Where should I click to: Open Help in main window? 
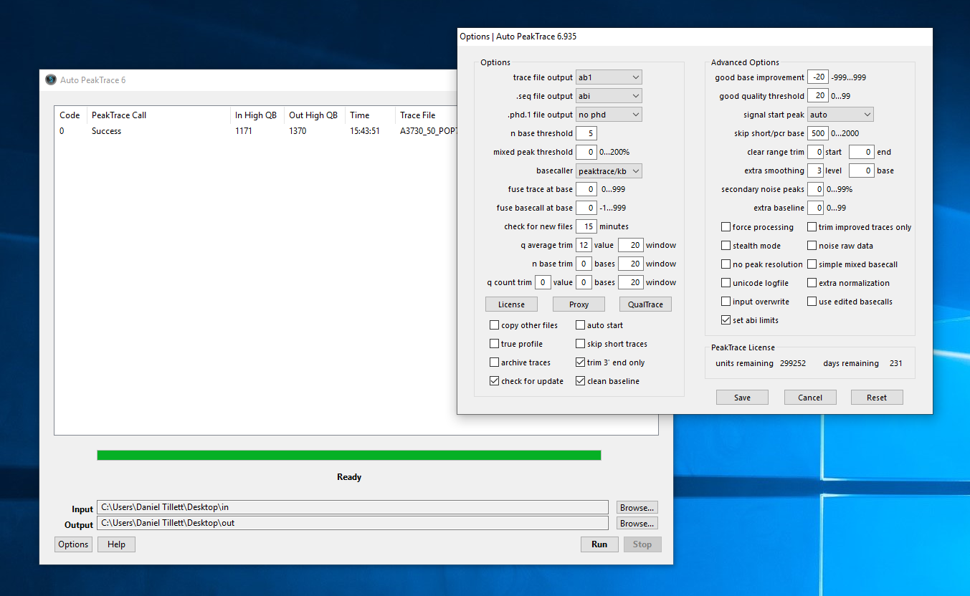(116, 544)
